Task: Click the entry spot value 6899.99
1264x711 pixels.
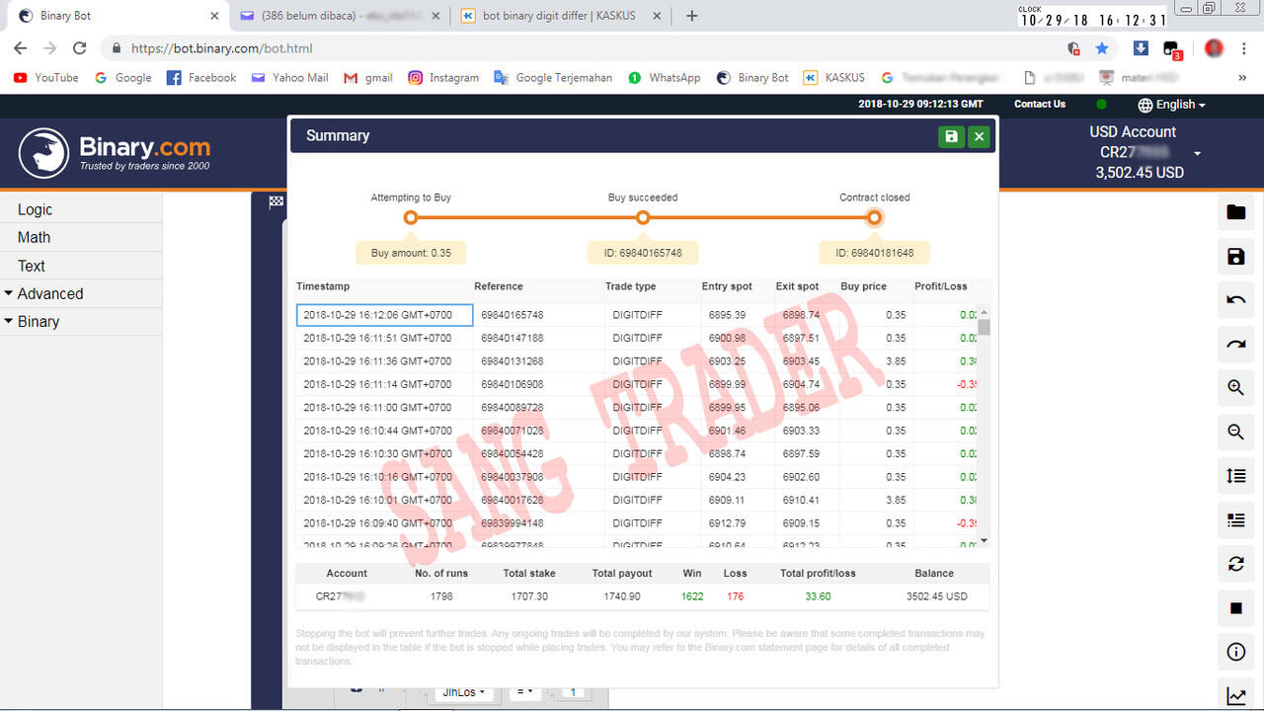Action: 727,384
